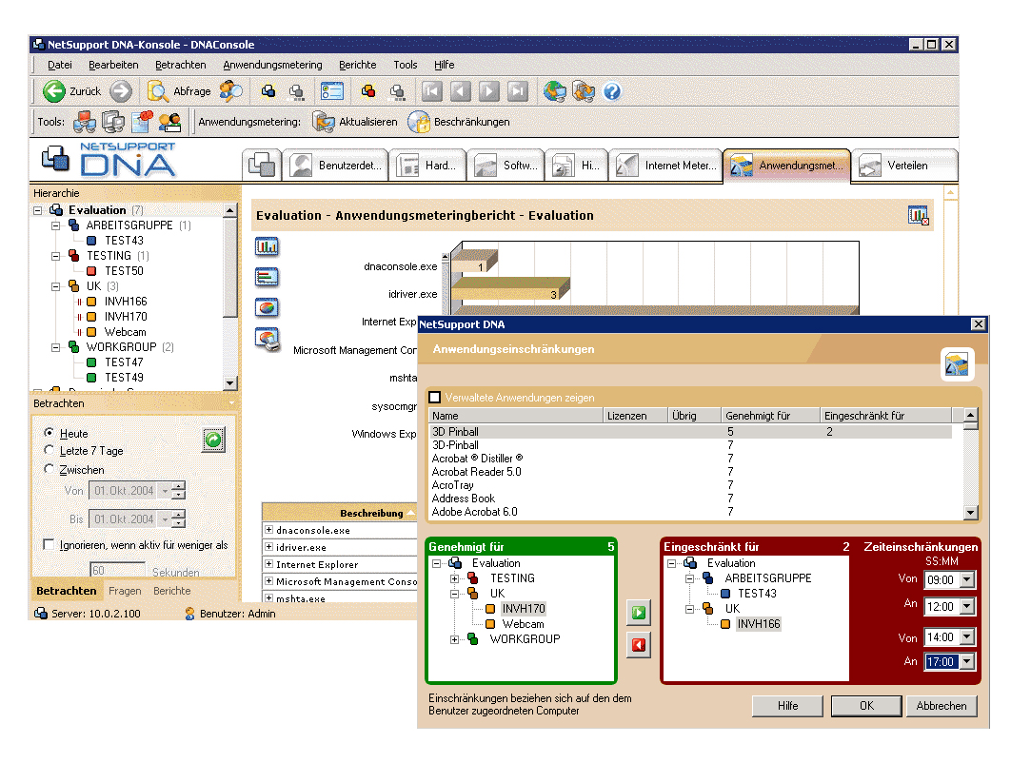This screenshot has height=763, width=1031.
Task: Click the bar chart view icon
Action: coord(267,246)
